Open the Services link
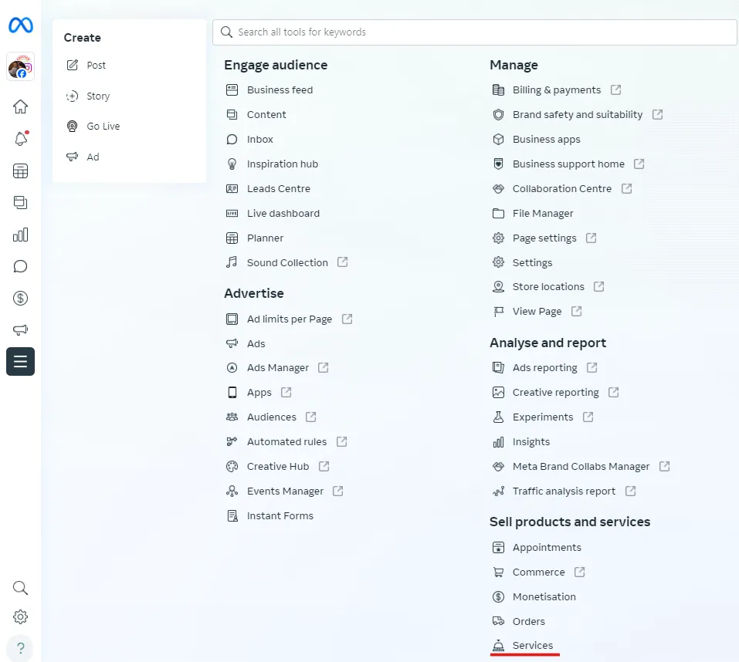 tap(532, 646)
